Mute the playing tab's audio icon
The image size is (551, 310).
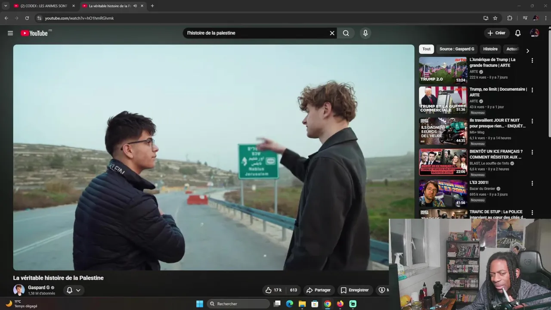point(135,6)
